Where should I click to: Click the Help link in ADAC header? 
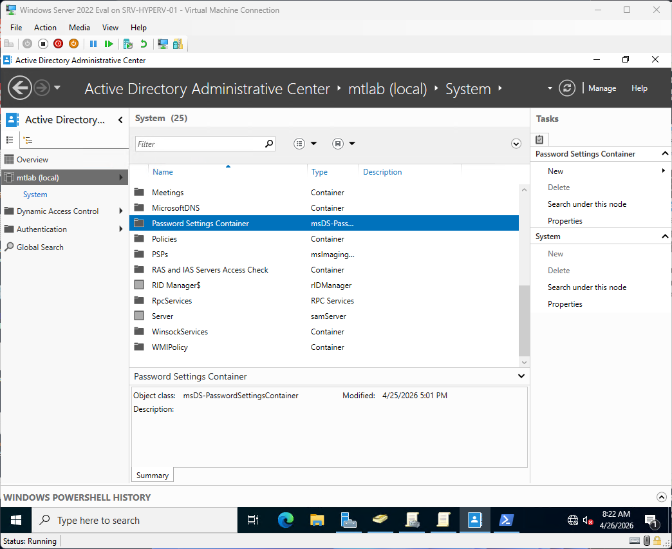click(x=639, y=88)
